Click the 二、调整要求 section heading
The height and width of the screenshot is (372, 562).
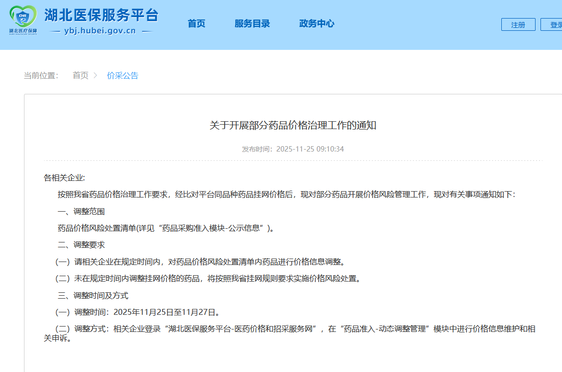81,244
